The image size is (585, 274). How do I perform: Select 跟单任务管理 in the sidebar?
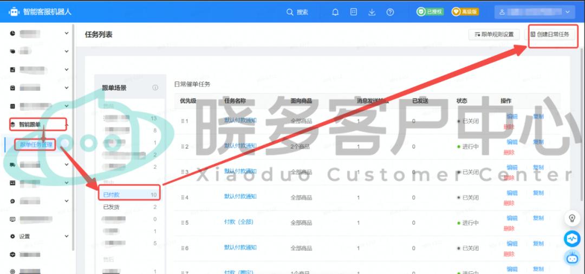(36, 144)
